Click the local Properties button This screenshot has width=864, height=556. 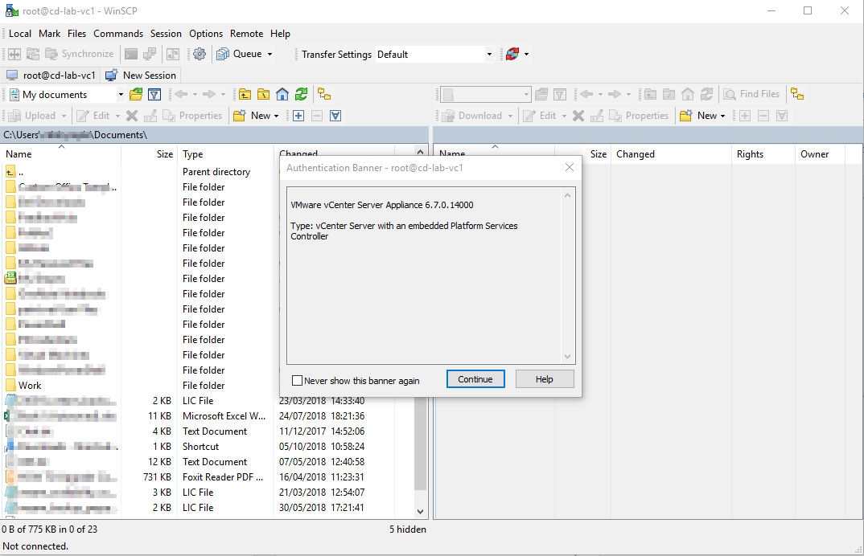(x=192, y=116)
